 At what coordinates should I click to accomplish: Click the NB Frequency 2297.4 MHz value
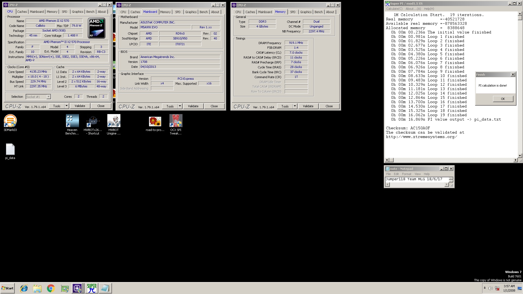(x=317, y=31)
